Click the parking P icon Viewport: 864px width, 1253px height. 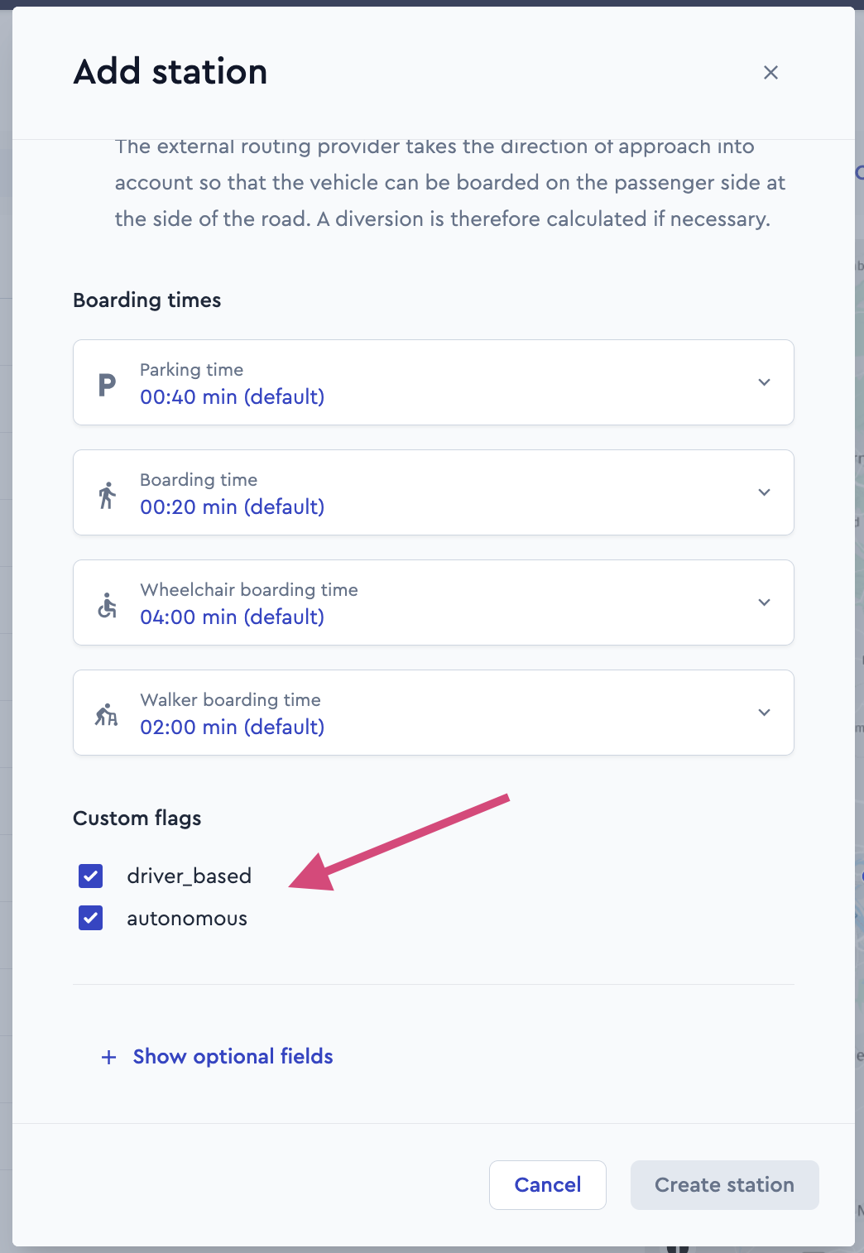pos(107,385)
